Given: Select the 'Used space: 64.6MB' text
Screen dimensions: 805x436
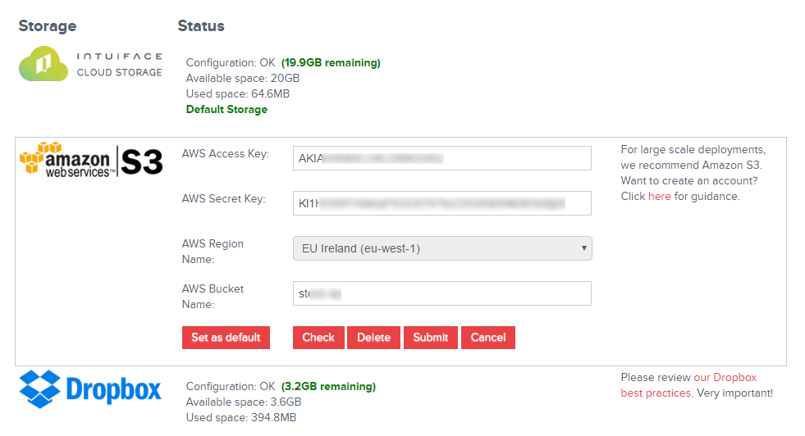Looking at the screenshot, I should coord(238,94).
